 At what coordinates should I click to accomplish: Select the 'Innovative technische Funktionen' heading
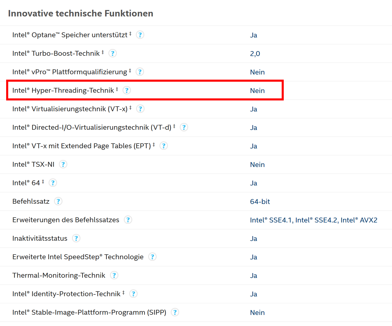(x=81, y=13)
